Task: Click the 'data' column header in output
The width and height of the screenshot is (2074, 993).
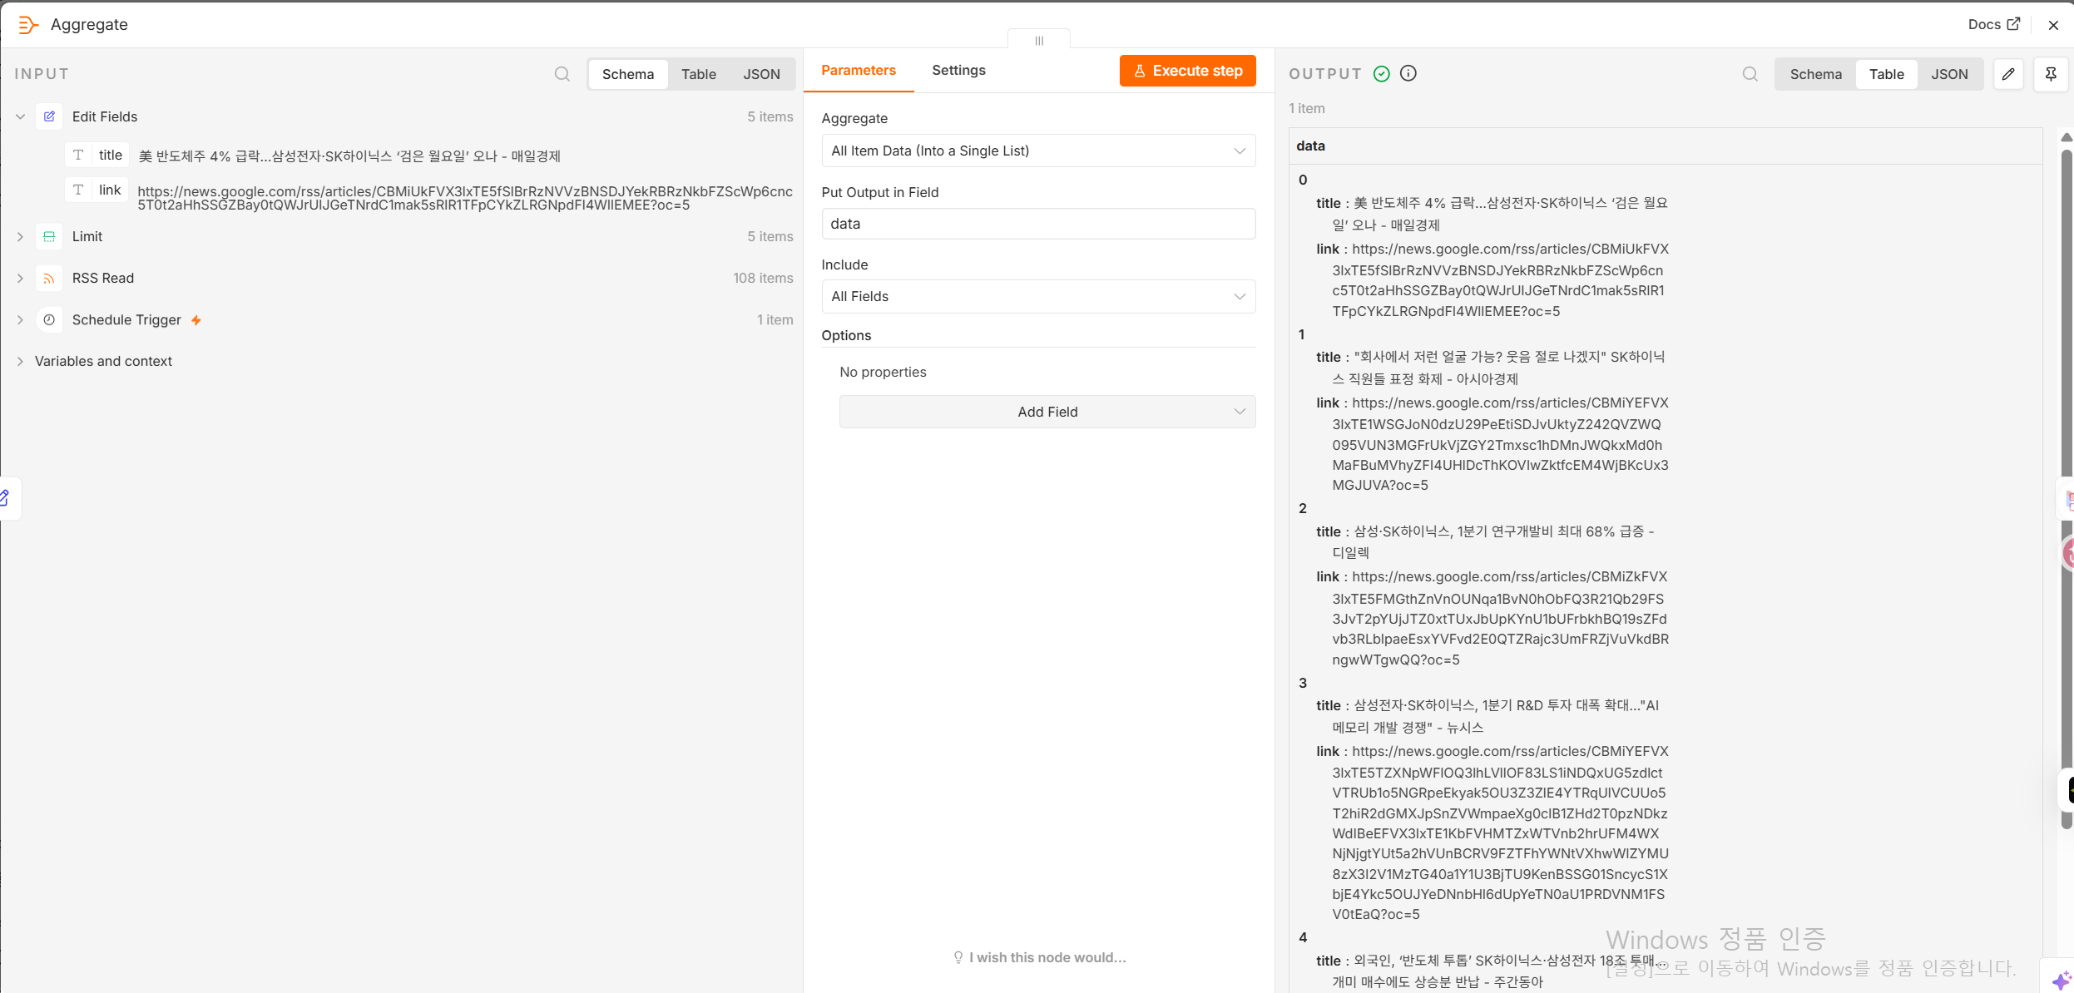Action: [x=1310, y=146]
